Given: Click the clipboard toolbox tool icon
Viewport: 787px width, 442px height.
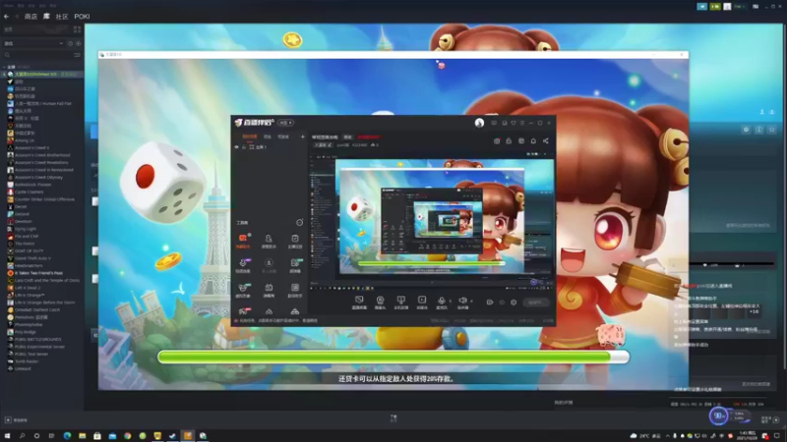Looking at the screenshot, I should (x=295, y=238).
